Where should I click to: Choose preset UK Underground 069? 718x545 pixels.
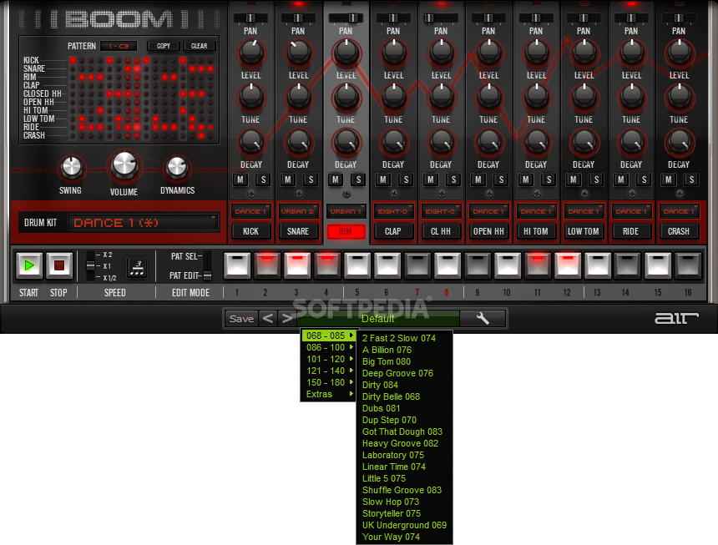(404, 525)
